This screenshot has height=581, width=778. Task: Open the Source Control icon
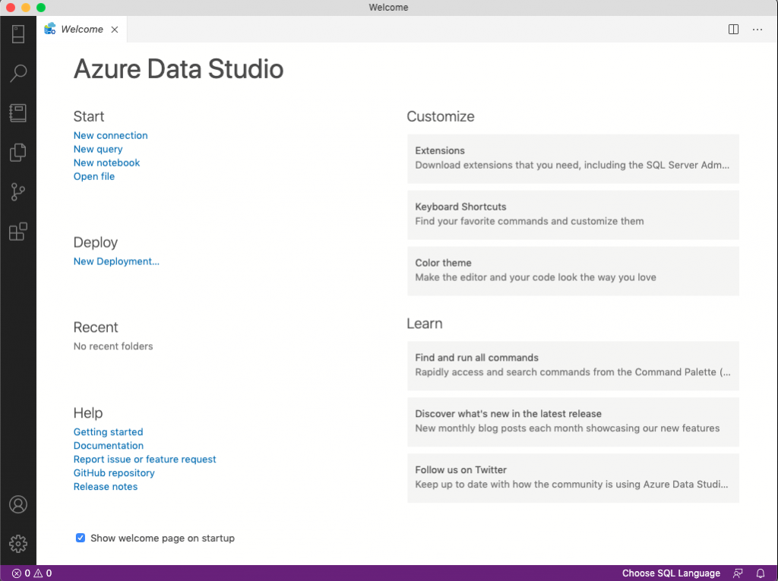18,192
